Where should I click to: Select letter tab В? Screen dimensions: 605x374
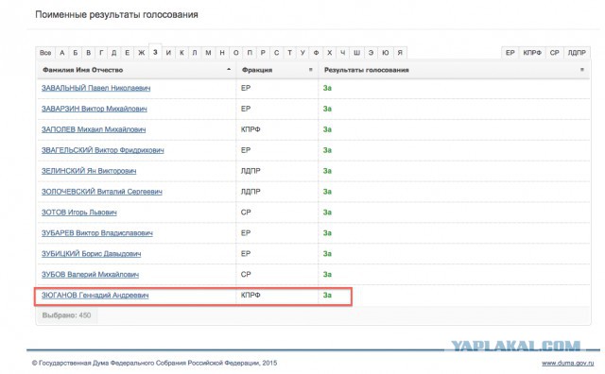click(x=88, y=53)
